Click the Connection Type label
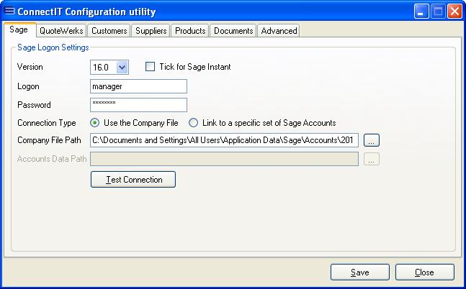The image size is (466, 289). click(x=47, y=123)
